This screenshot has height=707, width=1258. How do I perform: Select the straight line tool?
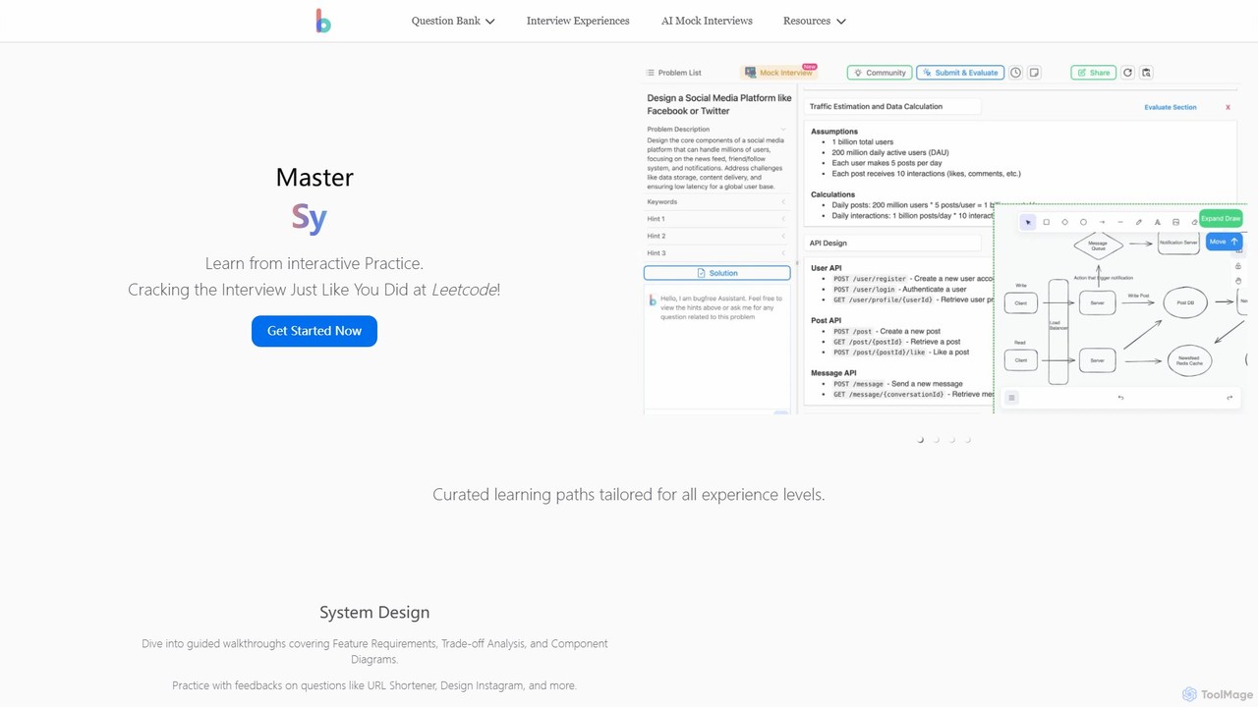pos(1120,222)
